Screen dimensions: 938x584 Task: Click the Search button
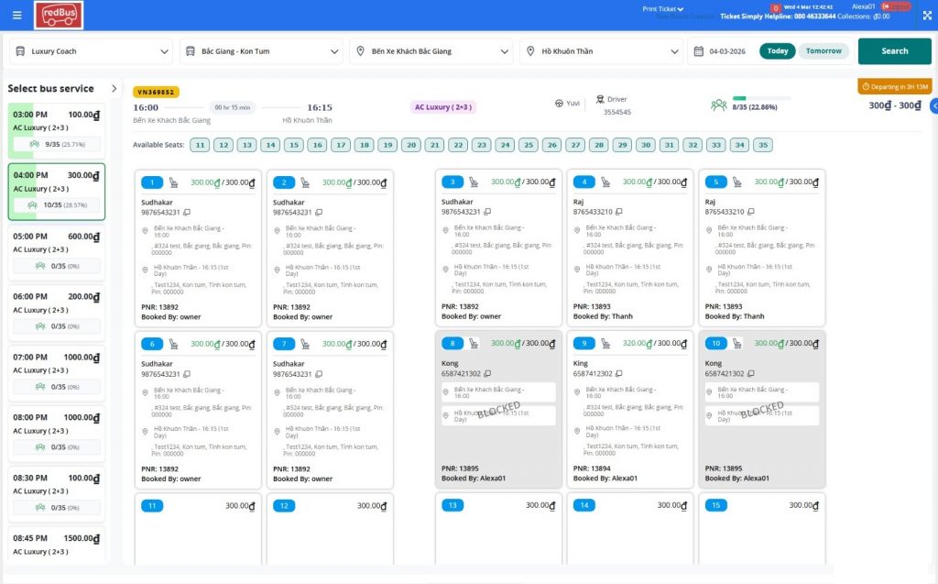(x=894, y=51)
